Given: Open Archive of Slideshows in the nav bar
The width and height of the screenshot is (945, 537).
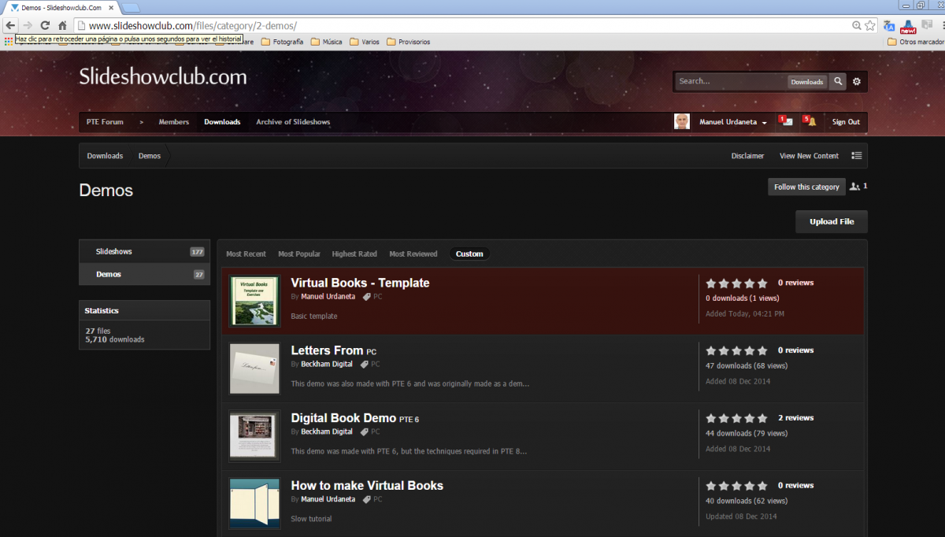Looking at the screenshot, I should pyautogui.click(x=293, y=122).
